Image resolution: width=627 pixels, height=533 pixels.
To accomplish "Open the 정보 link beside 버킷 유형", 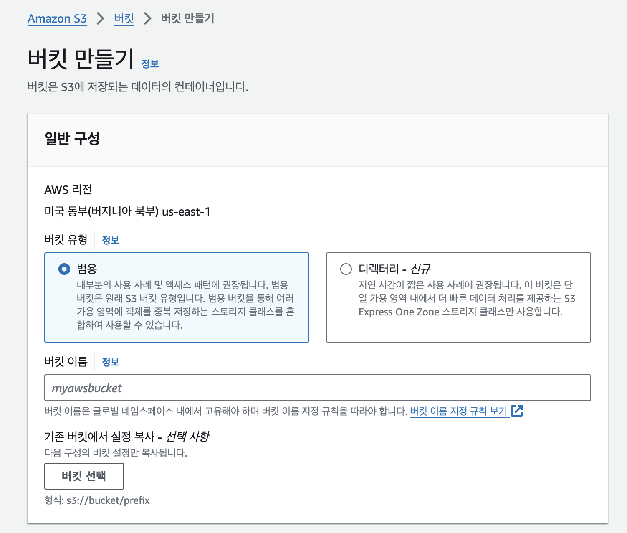I will pyautogui.click(x=111, y=240).
